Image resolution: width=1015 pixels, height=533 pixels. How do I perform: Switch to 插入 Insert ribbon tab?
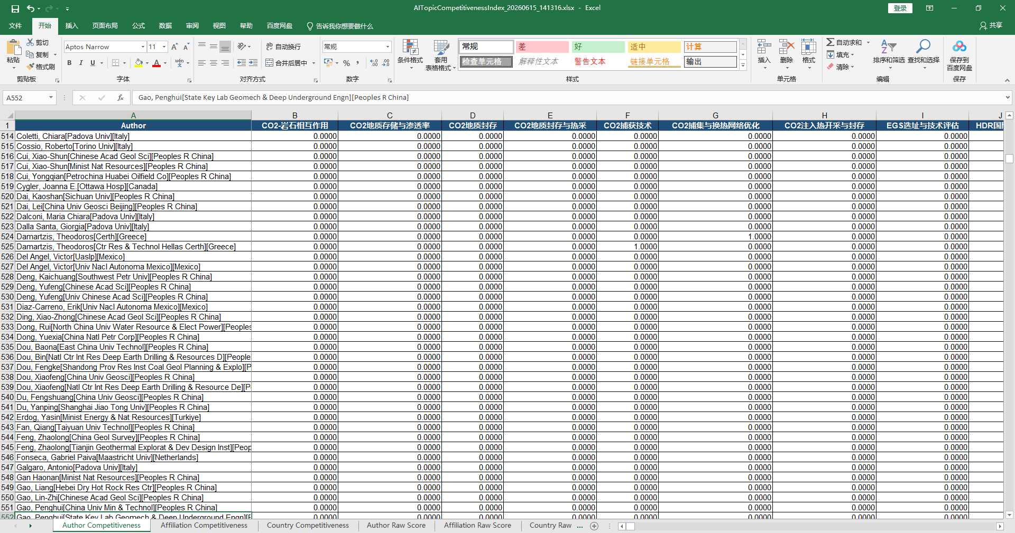coord(71,26)
